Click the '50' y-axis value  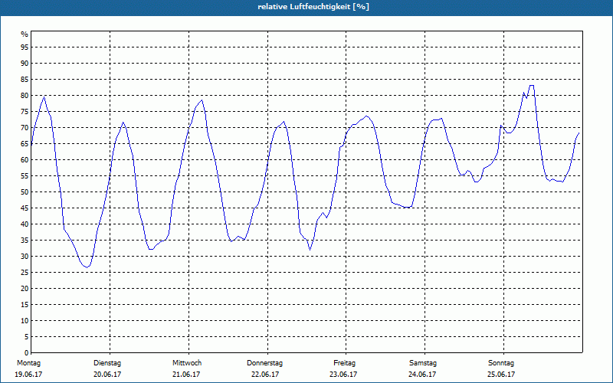pos(25,192)
